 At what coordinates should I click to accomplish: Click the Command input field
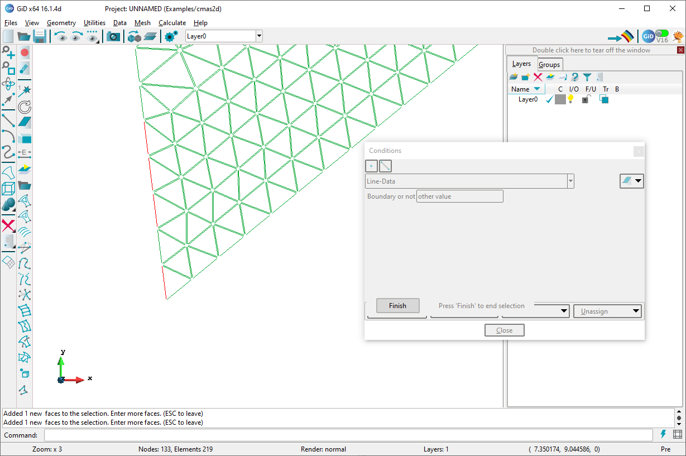(348, 435)
